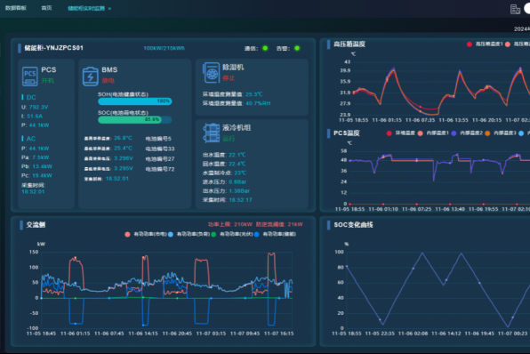Image resolution: width=530 pixels, height=354 pixels.
Task: Toggle 有功功率(负荷) legend series
Action: tap(189, 234)
